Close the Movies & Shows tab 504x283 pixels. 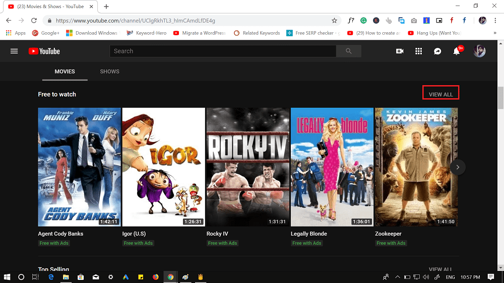91,7
